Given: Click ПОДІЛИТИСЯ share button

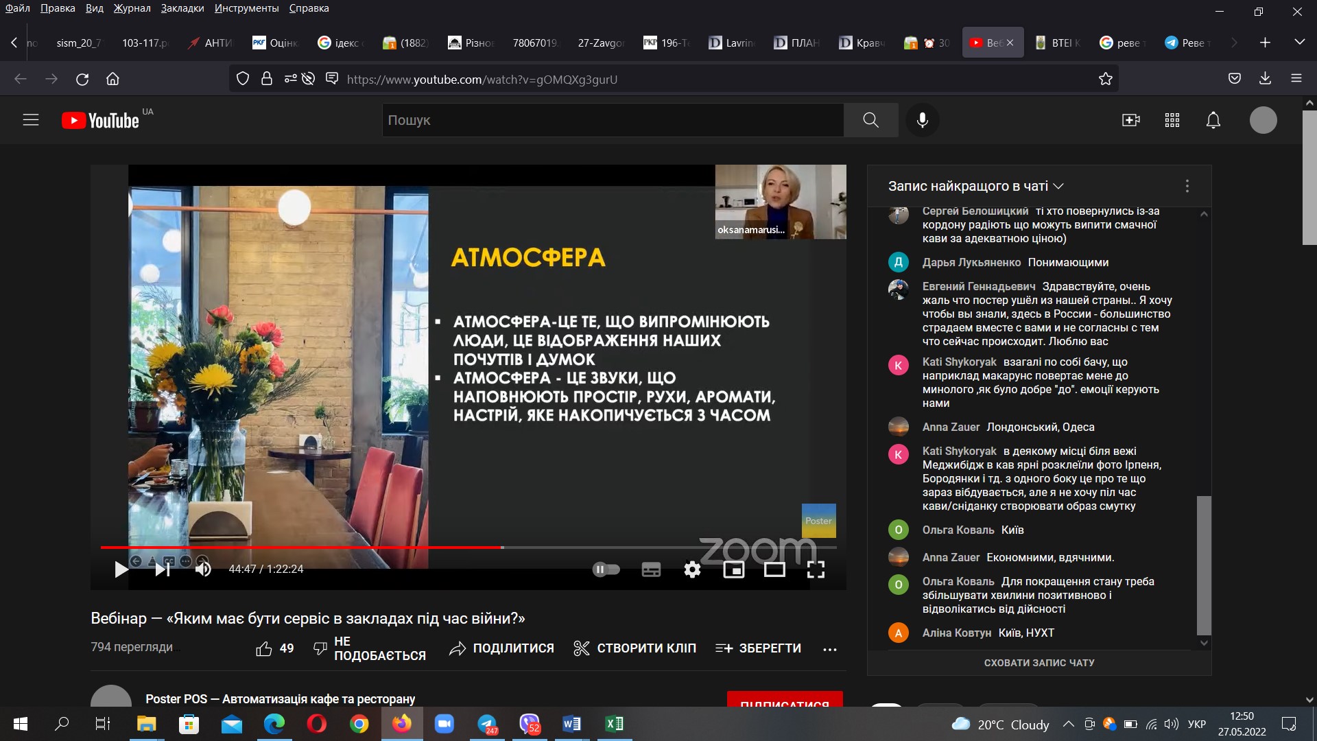Looking at the screenshot, I should 501,648.
